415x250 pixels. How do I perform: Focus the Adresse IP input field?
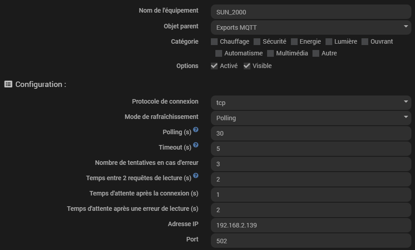(311, 225)
